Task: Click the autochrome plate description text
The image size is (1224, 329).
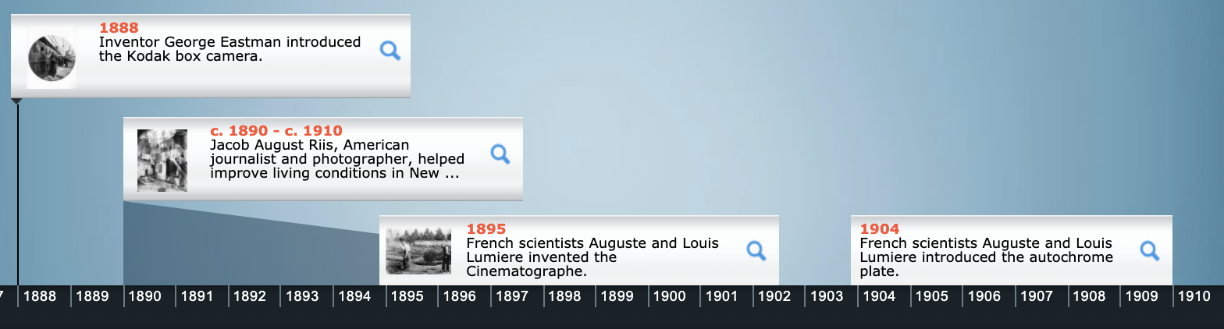Action: [x=986, y=257]
